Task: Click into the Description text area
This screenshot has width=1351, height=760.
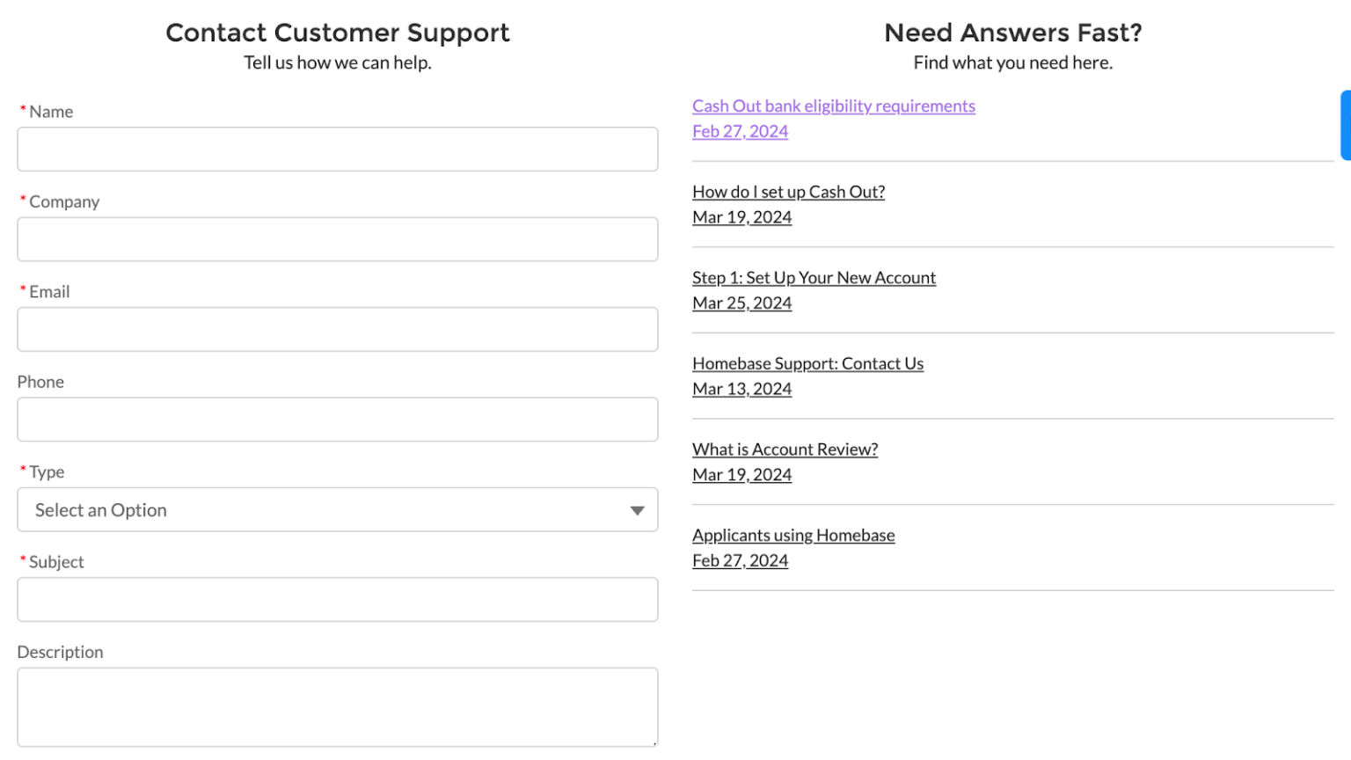Action: (338, 705)
